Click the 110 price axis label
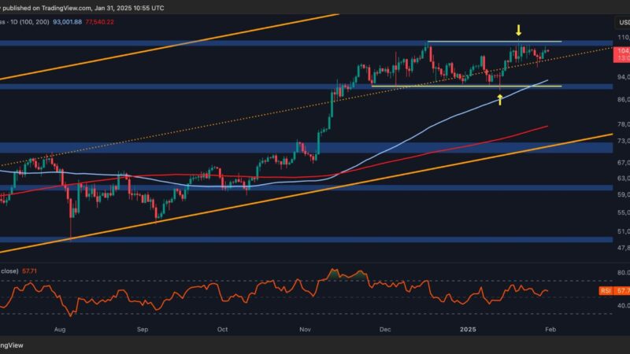Screen dimensions: 630x354 624,37
